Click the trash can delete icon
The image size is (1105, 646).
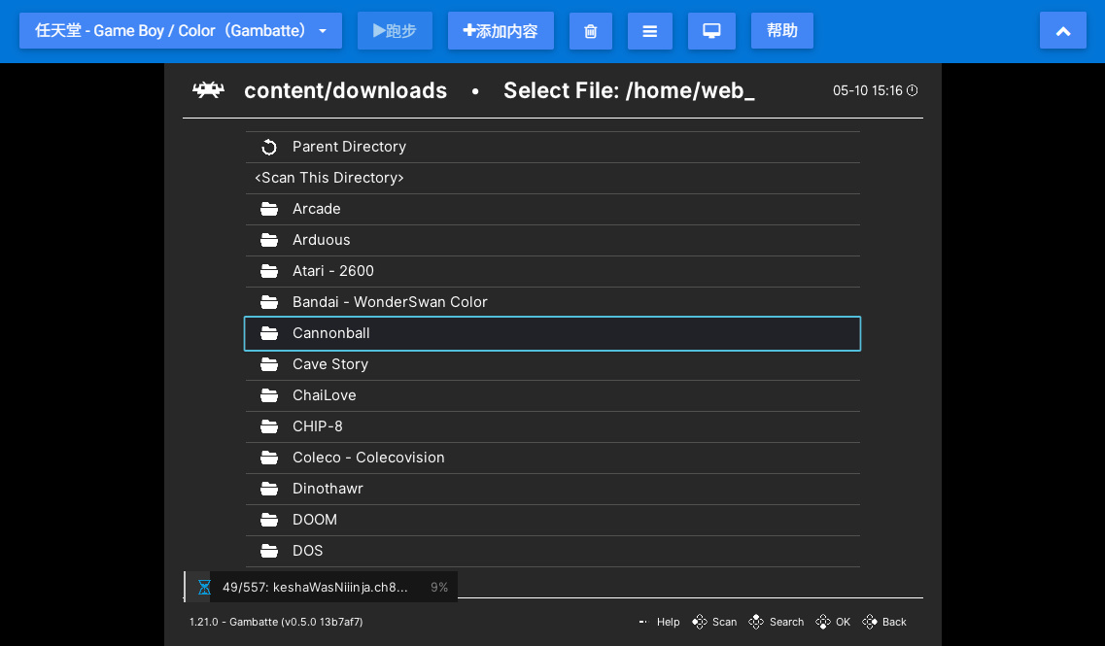click(591, 31)
